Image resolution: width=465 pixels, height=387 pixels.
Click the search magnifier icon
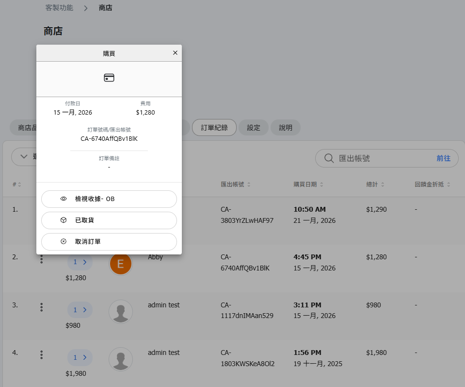point(329,158)
